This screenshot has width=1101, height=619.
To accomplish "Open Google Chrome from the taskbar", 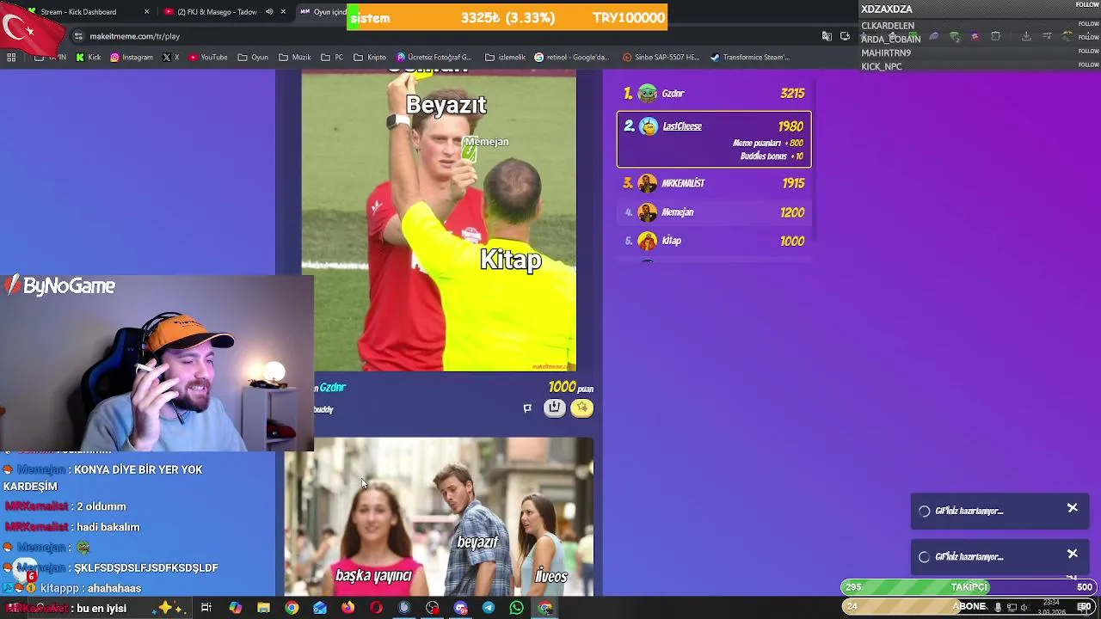I will pos(292,608).
